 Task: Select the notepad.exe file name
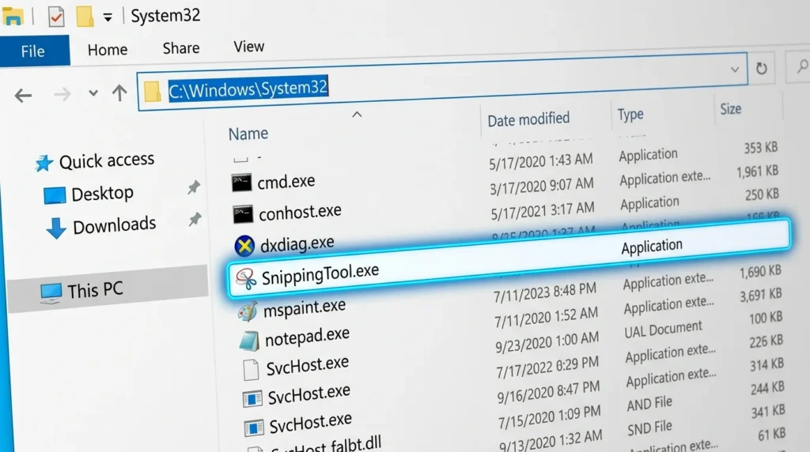click(308, 337)
